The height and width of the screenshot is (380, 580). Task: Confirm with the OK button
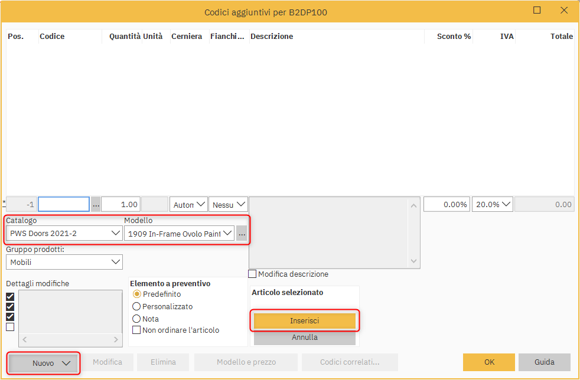pyautogui.click(x=489, y=362)
